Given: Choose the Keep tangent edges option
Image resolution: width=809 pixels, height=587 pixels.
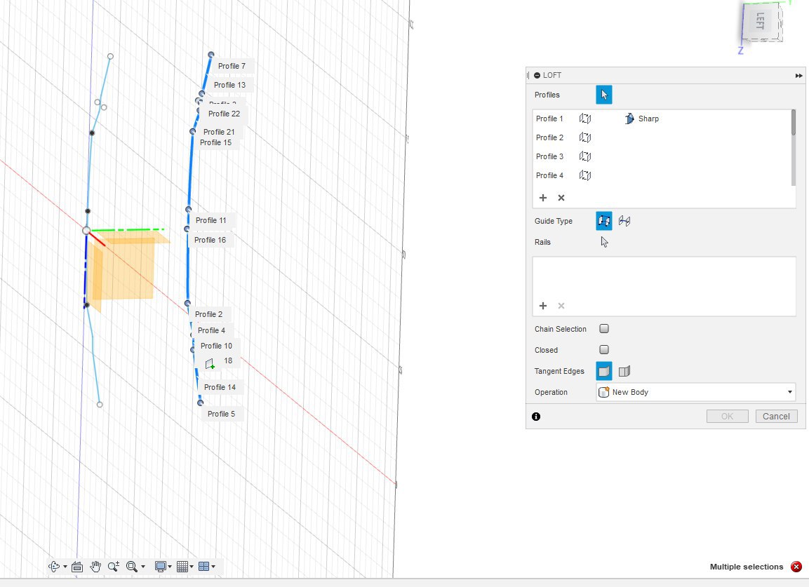Looking at the screenshot, I should pyautogui.click(x=624, y=371).
